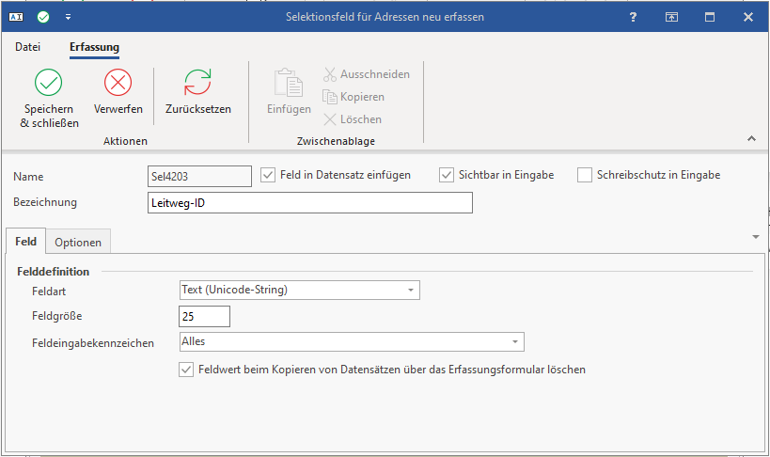Image resolution: width=770 pixels, height=457 pixels.
Task: Toggle Sichtbar in Eingabe checkbox
Action: [447, 175]
